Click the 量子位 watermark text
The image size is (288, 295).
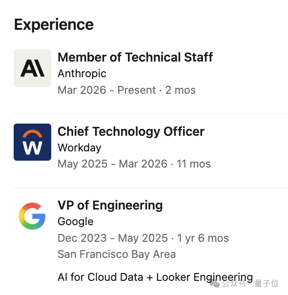[x=267, y=283]
